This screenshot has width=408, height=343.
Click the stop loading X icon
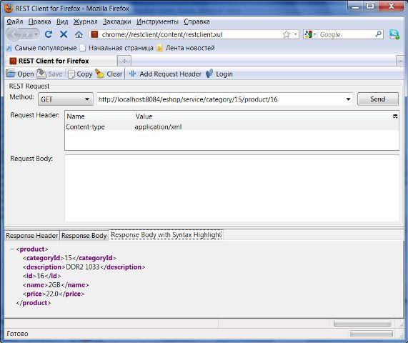coord(64,34)
